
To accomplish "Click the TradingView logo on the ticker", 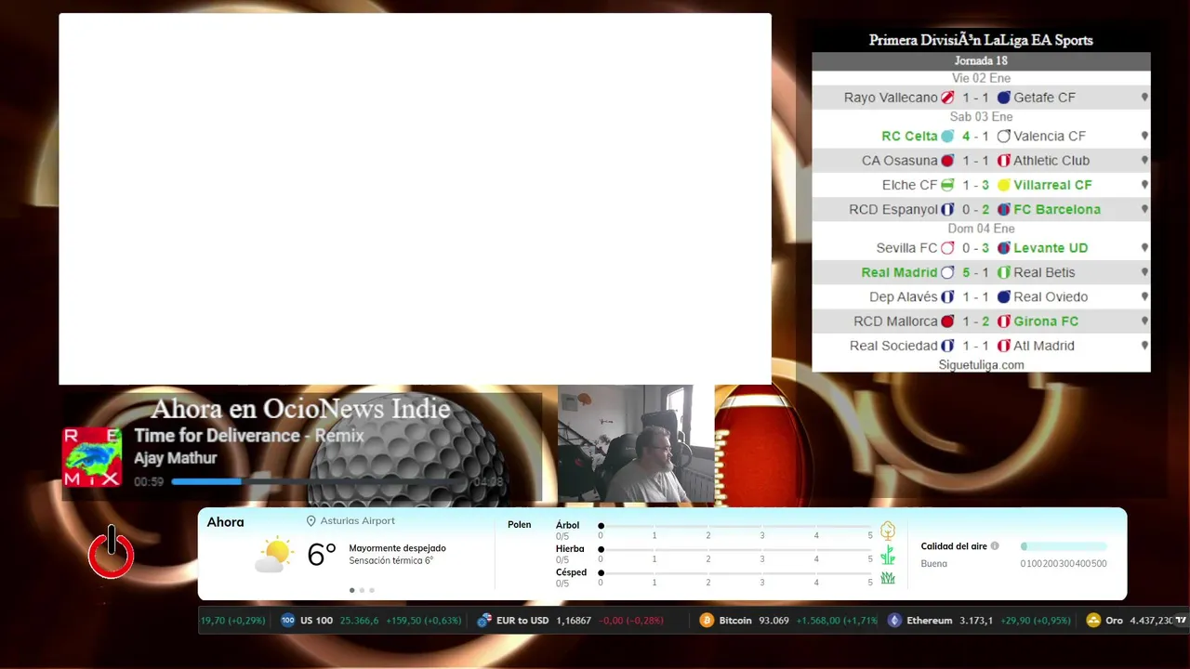I will 1181,620.
